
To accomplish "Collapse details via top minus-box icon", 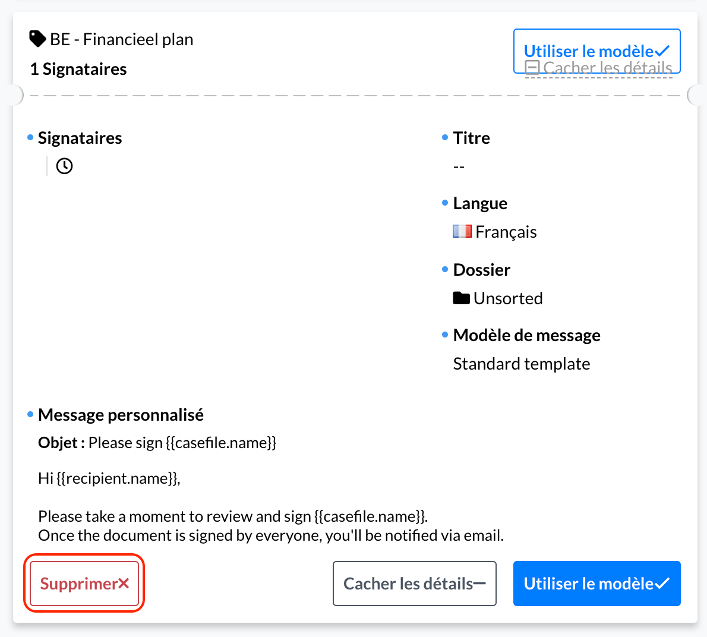I will 532,68.
